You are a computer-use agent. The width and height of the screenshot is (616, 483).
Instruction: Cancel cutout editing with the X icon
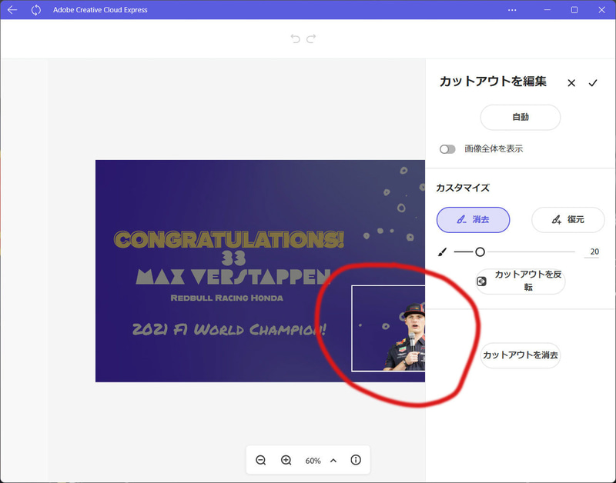(x=571, y=83)
